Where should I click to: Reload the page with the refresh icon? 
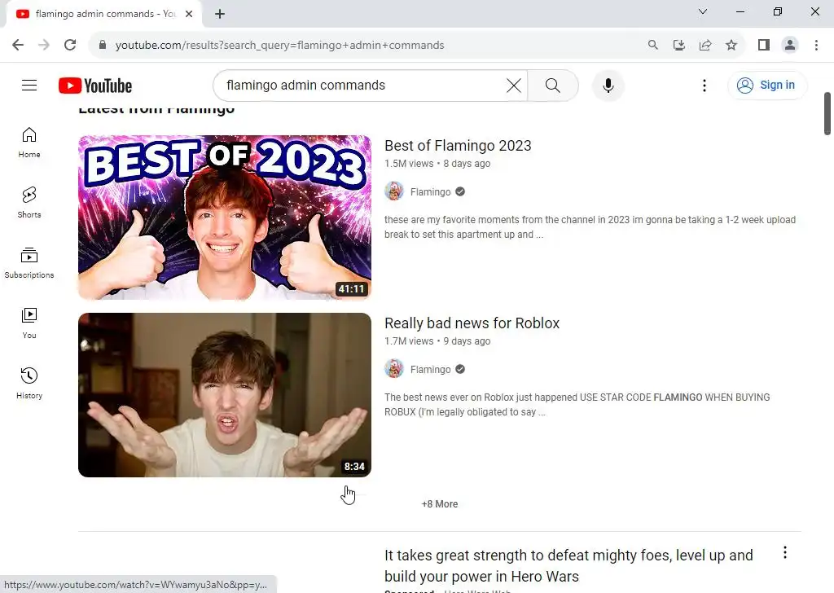click(70, 45)
